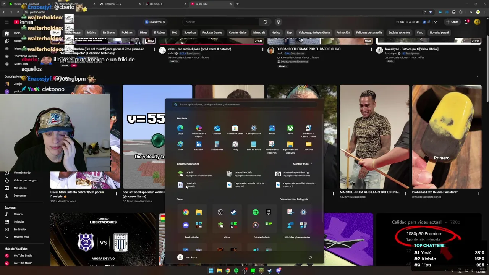Open Descargas in YouTube sidebar
Viewport: 489px width, 275px height.
20,196
